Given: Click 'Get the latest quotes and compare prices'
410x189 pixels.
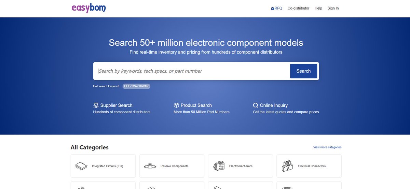Looking at the screenshot, I should coord(286,112).
